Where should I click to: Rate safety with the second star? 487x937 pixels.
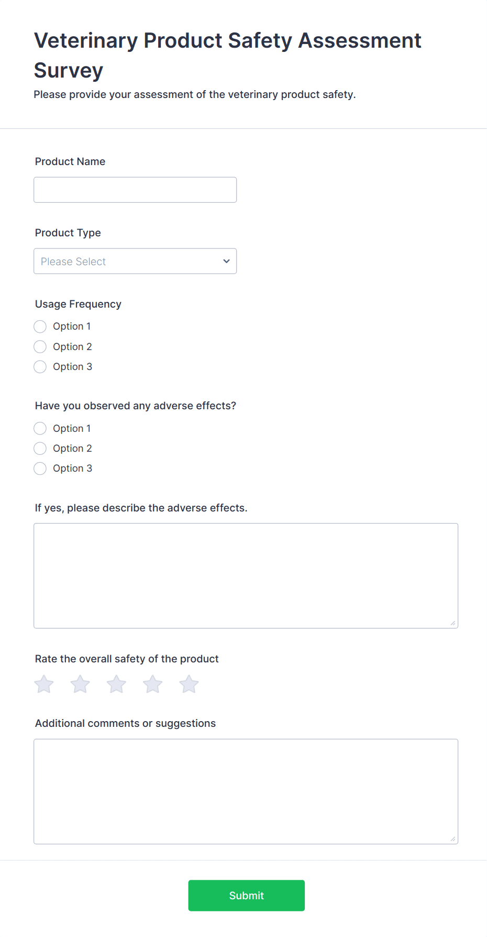80,684
